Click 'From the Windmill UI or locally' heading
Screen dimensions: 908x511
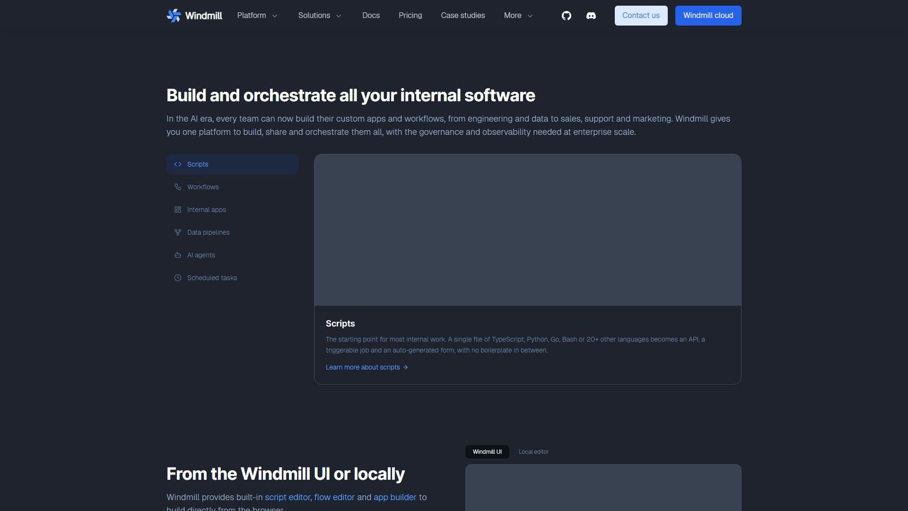286,474
